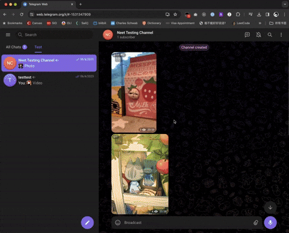Switch to the All Chats tab

tap(16, 47)
